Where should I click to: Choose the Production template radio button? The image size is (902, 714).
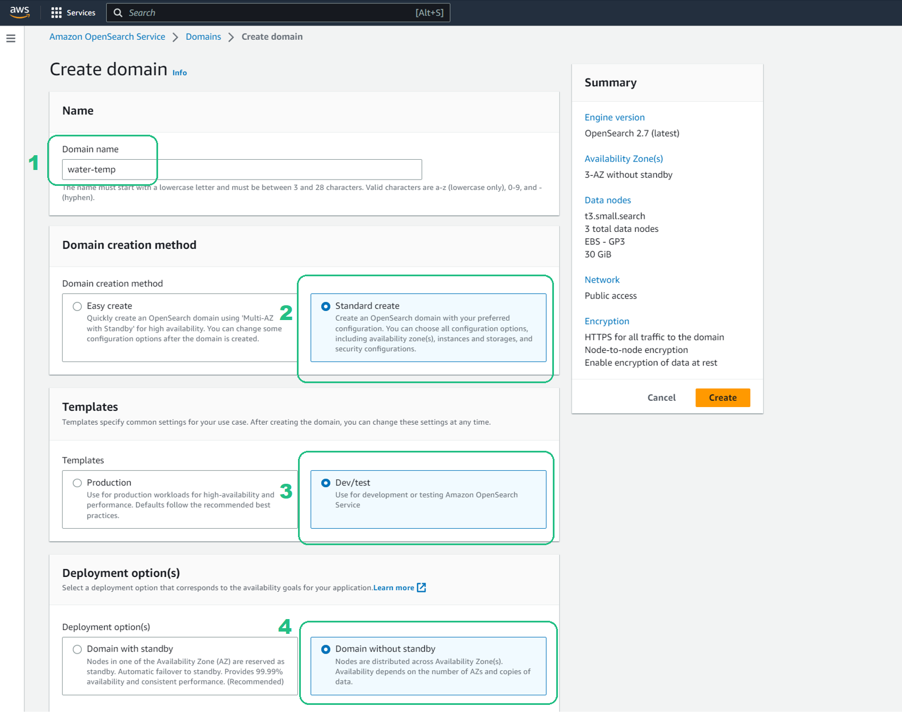click(x=77, y=483)
